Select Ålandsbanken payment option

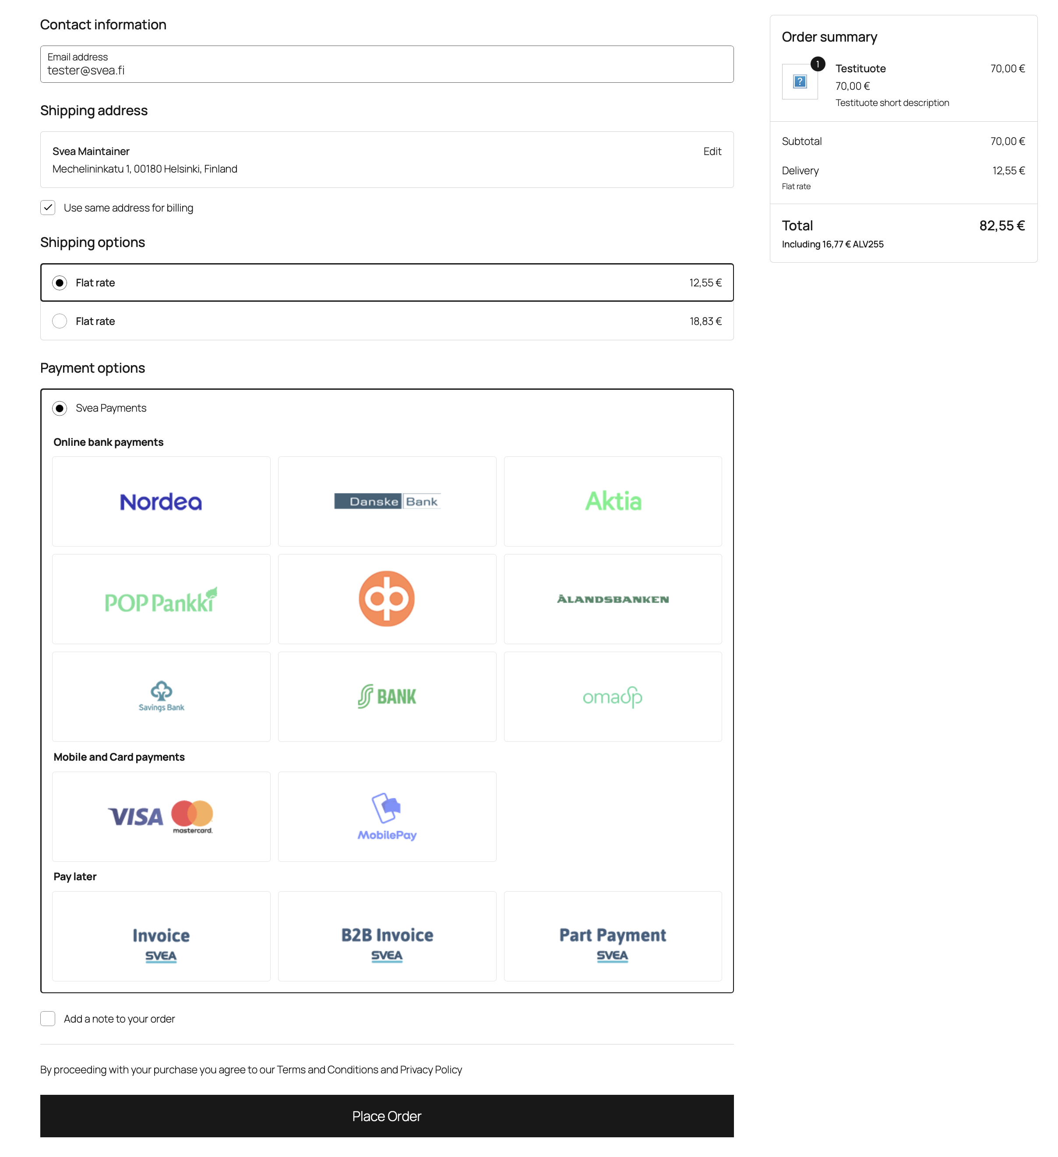[x=613, y=599]
